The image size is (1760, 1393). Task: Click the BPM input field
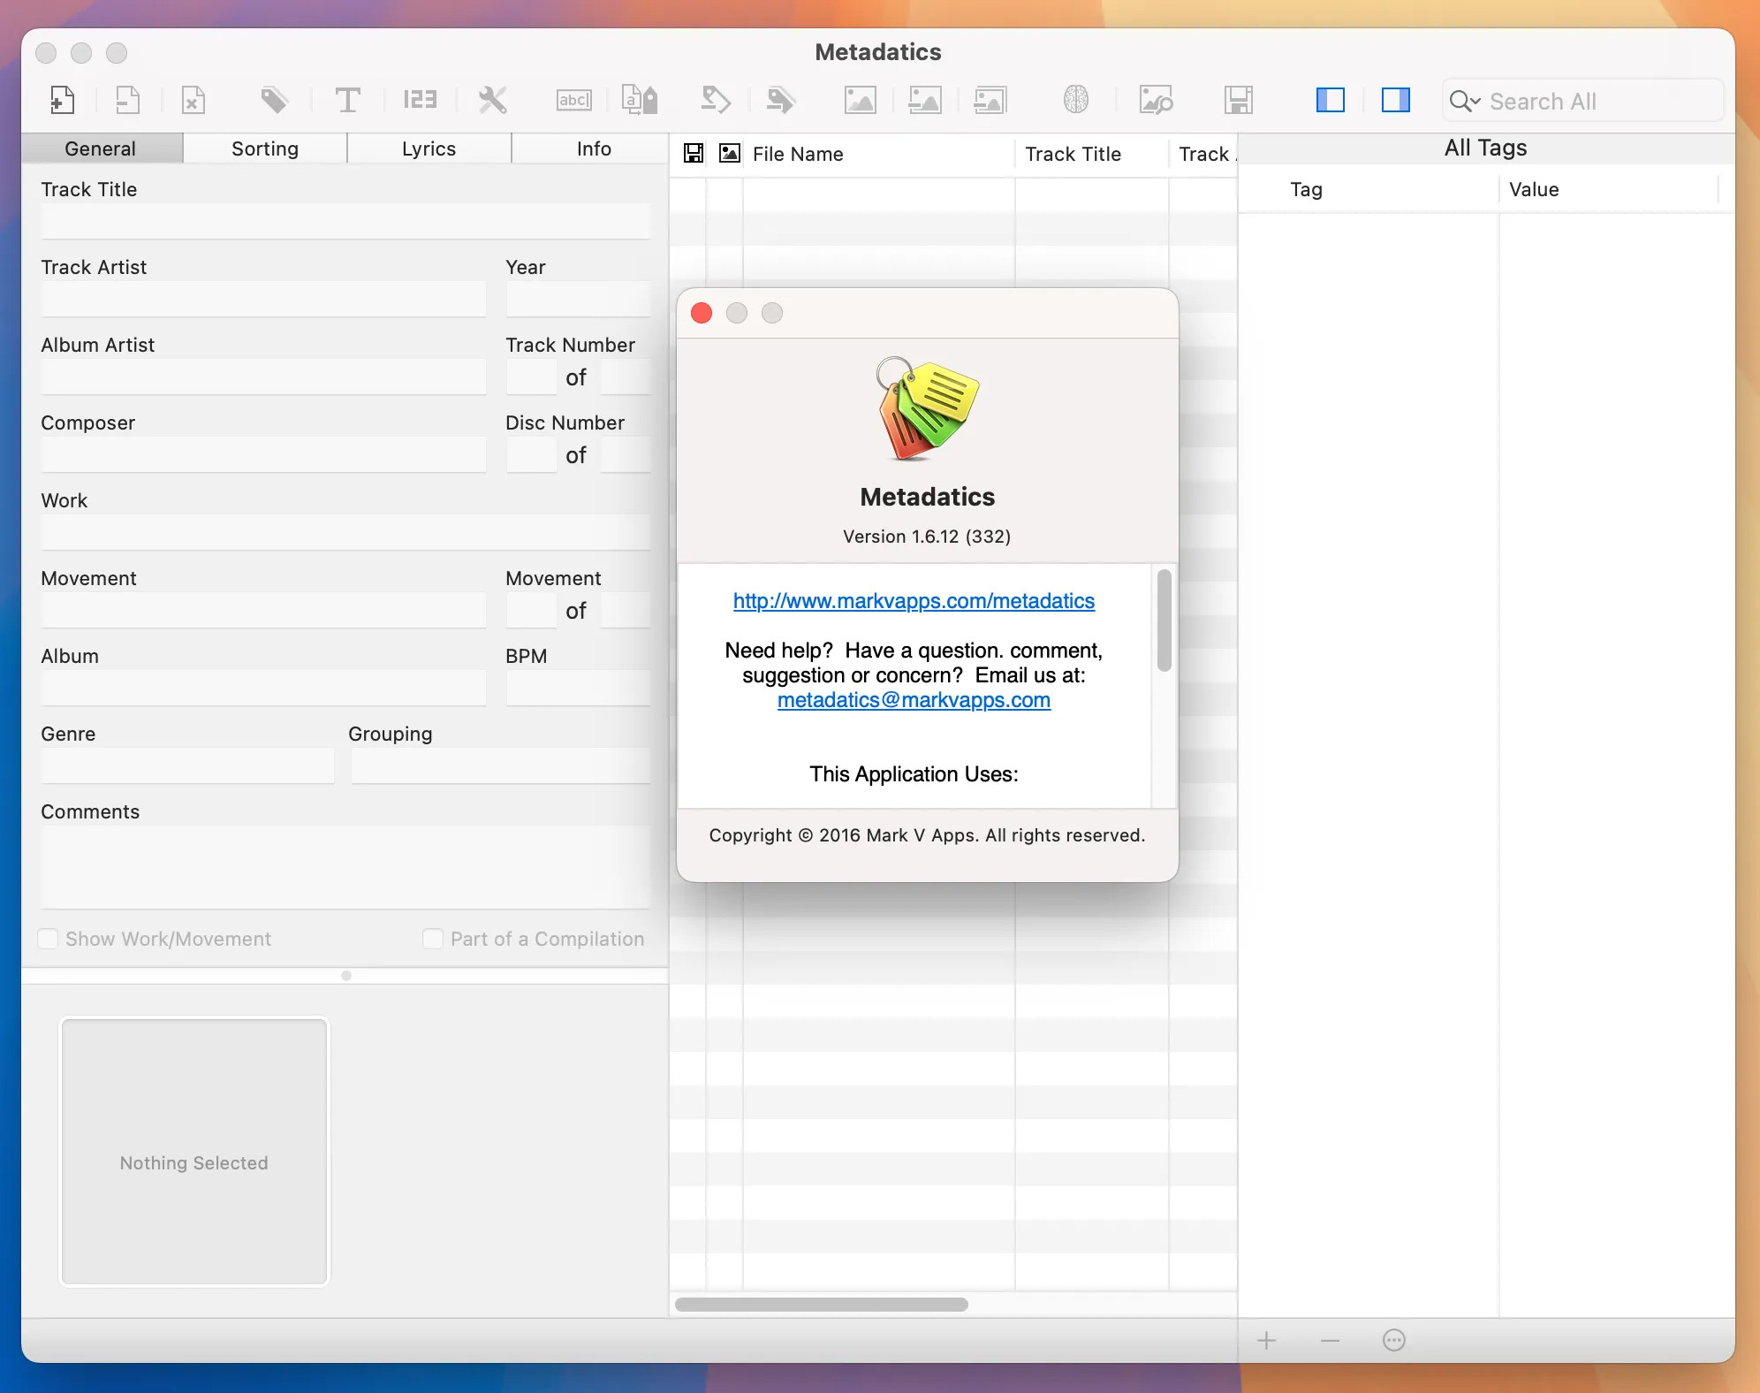[x=579, y=688]
